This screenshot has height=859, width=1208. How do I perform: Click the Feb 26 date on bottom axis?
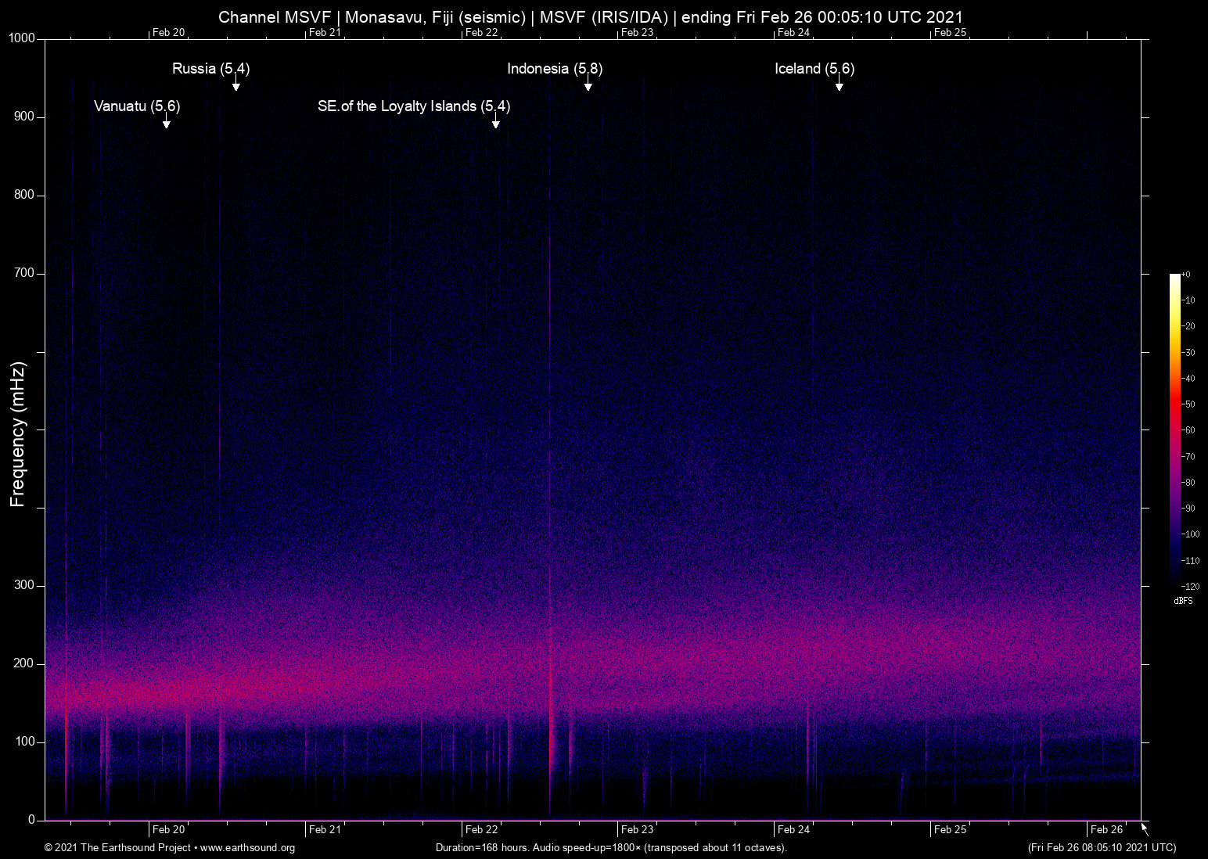1106,830
